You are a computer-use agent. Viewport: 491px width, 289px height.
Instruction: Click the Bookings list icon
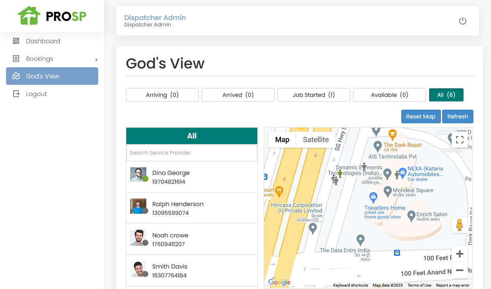(x=16, y=58)
